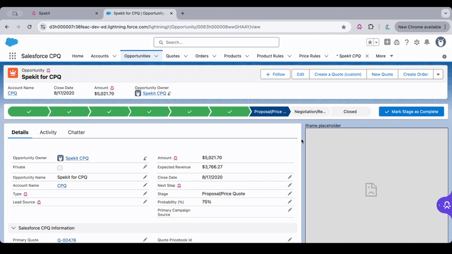Open CPQ account link in highlights

12,93
